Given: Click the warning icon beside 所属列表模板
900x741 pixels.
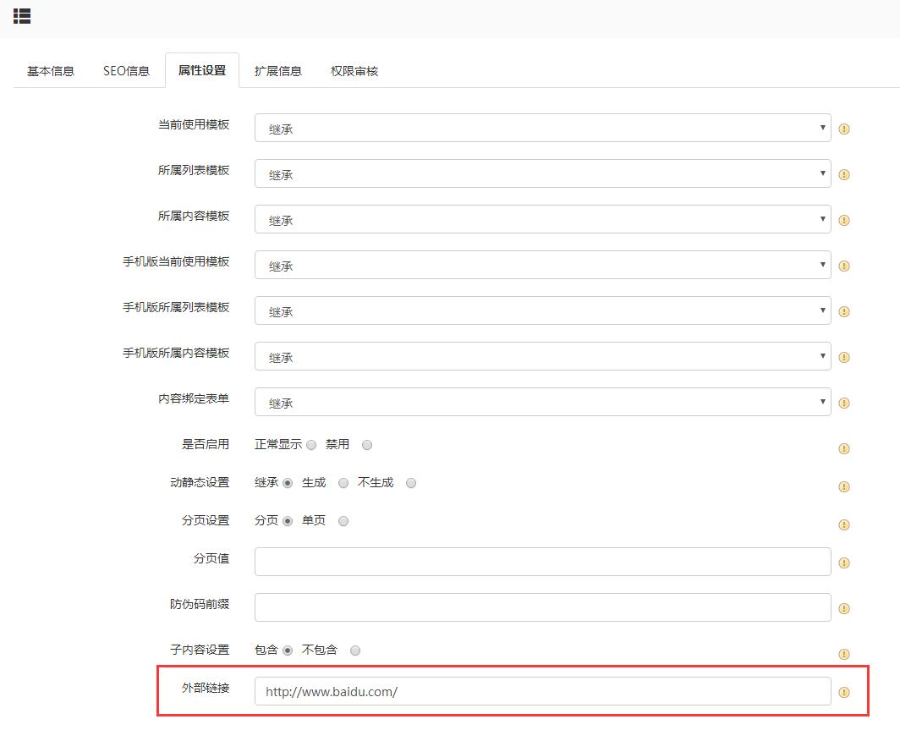Looking at the screenshot, I should coord(843,174).
